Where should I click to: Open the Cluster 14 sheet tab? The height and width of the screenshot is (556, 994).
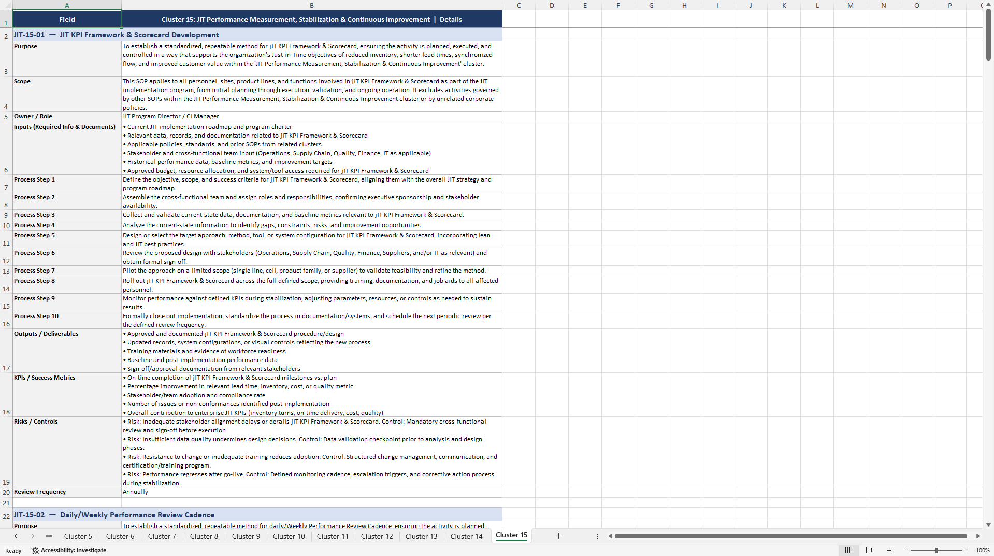click(x=467, y=536)
